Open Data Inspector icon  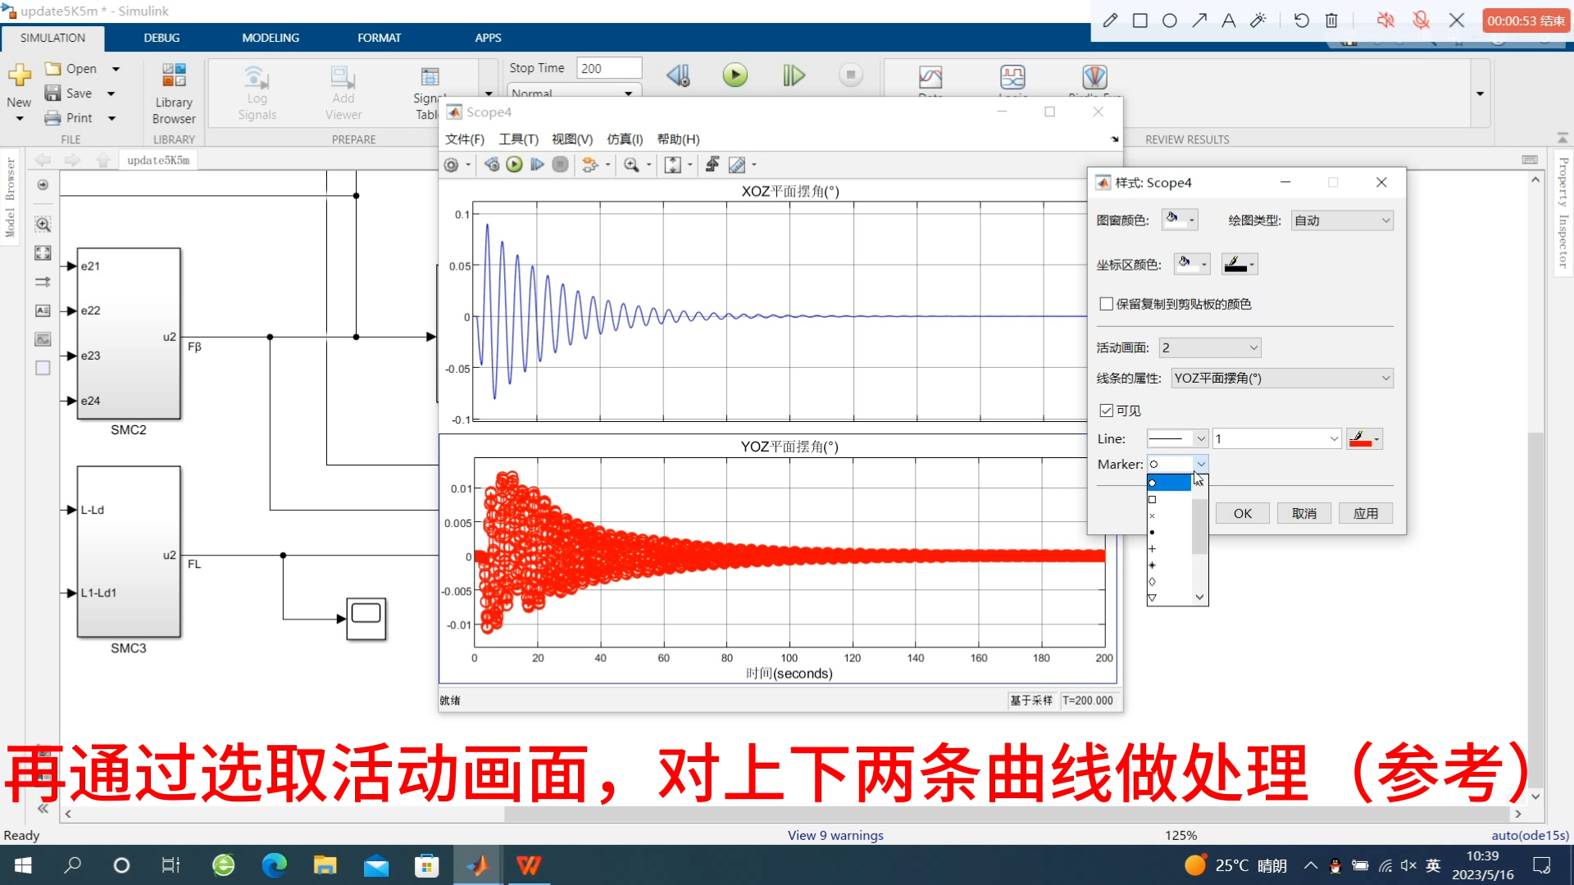click(x=930, y=78)
